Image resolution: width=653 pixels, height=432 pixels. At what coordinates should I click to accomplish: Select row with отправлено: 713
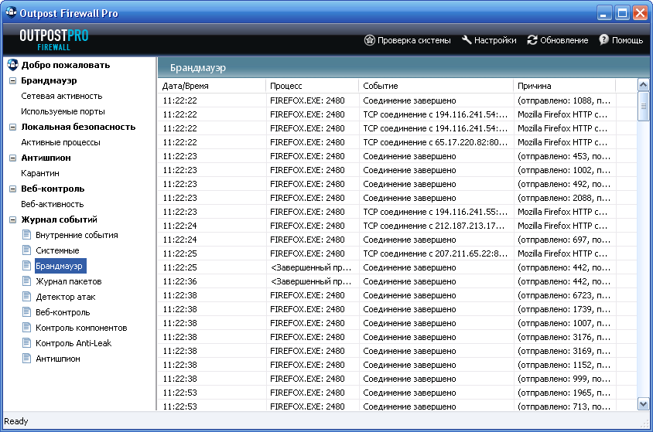[x=397, y=406]
